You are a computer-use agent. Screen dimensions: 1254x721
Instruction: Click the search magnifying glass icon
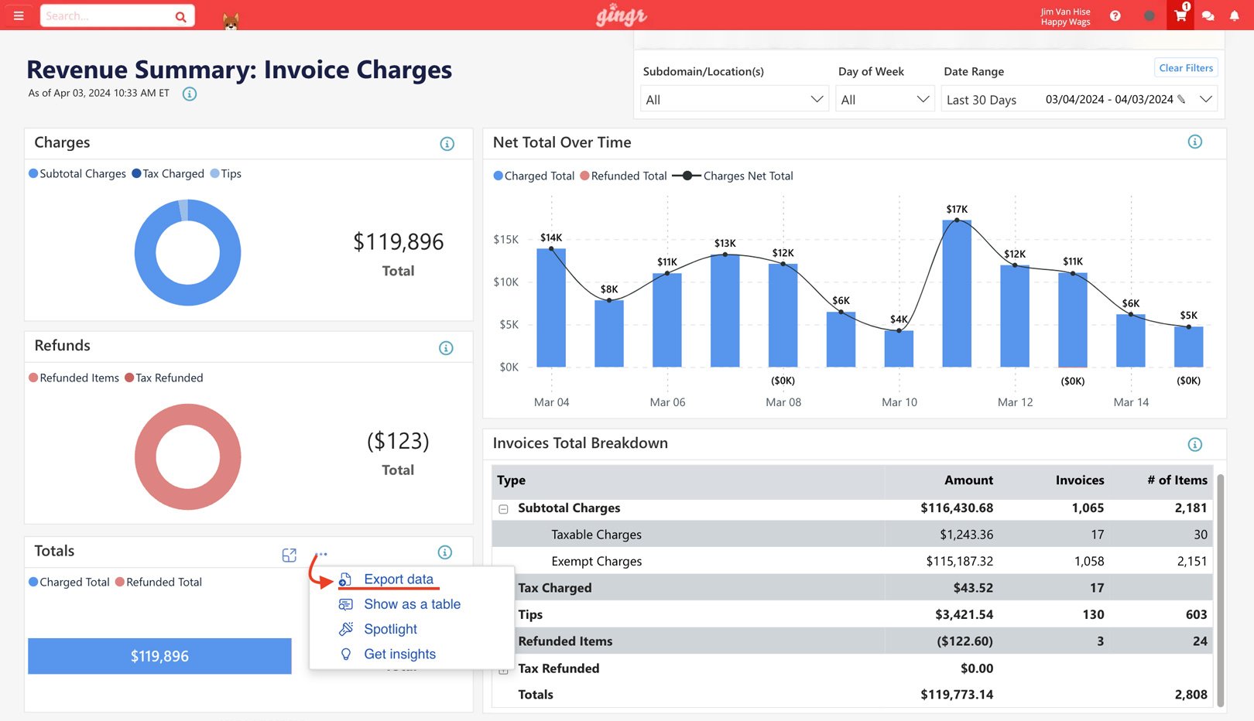180,15
